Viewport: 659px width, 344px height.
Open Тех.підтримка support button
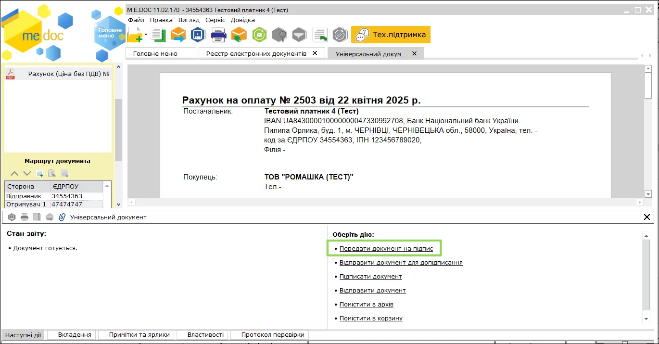(391, 35)
